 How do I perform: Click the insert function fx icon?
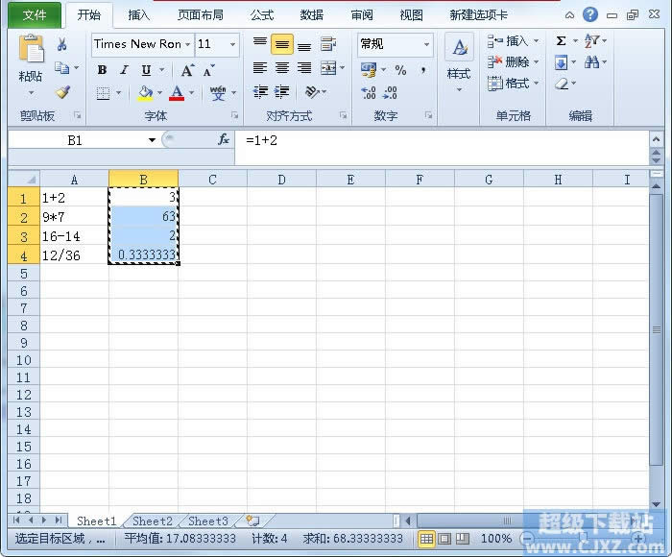point(224,140)
